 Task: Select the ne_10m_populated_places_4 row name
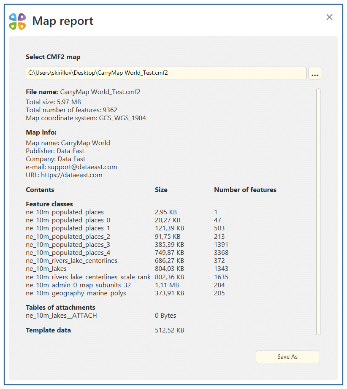68,253
